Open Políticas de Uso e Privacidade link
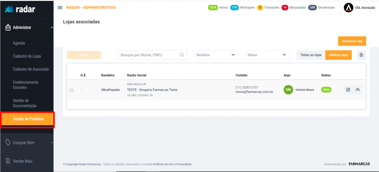Screen dimensions: 379x172 (172, 164)
